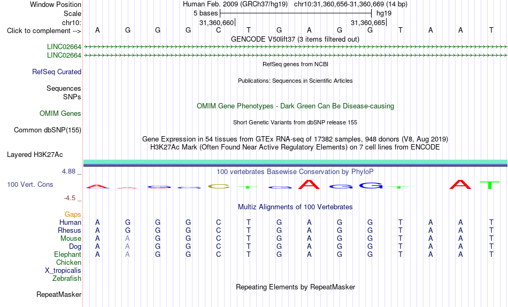
Task: Open 100 vertebrates Basewise Conservation by PhyloP title
Action: pos(295,172)
